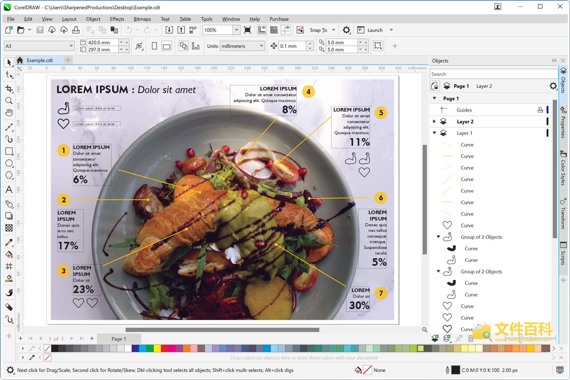Click the nudge distance 0.1 mm field
Image resolution: width=570 pixels, height=380 pixels.
(x=292, y=46)
